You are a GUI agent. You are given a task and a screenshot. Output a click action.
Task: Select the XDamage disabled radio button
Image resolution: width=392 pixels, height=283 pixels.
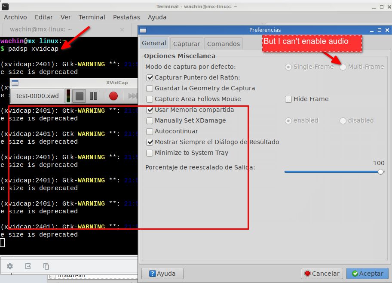343,120
